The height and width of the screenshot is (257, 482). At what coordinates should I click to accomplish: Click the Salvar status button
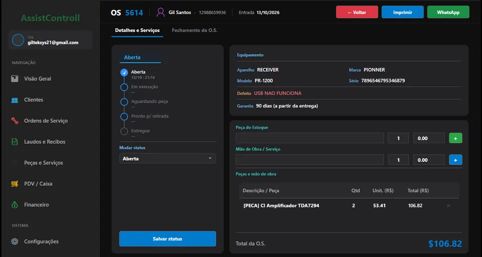[x=168, y=238]
